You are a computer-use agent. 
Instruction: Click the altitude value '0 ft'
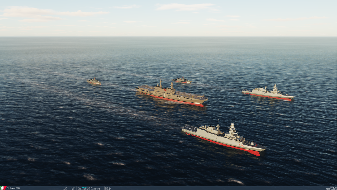pos(73,189)
